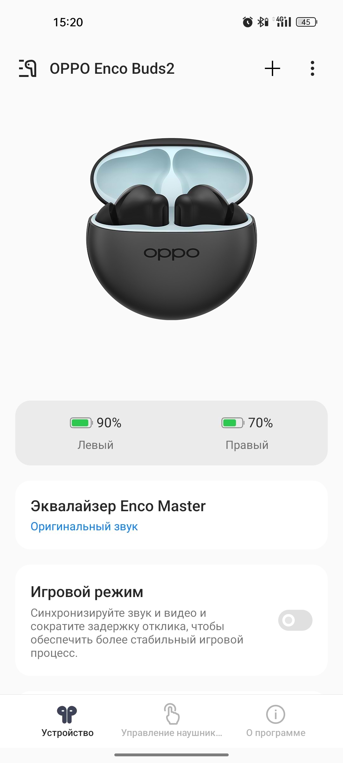Tap the right earbud battery icon
Screen dimensions: 343x763
pos(233,423)
